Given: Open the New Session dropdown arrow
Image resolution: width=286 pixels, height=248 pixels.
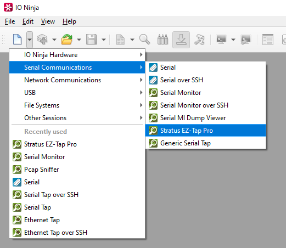Looking at the screenshot, I should pos(30,40).
